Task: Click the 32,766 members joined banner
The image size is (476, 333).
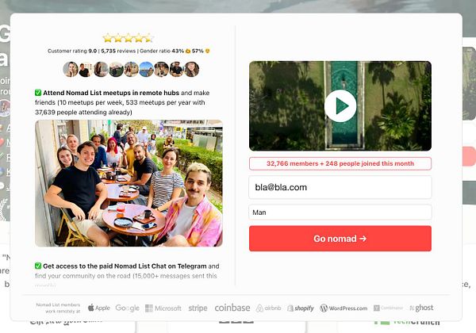Action: 340,163
